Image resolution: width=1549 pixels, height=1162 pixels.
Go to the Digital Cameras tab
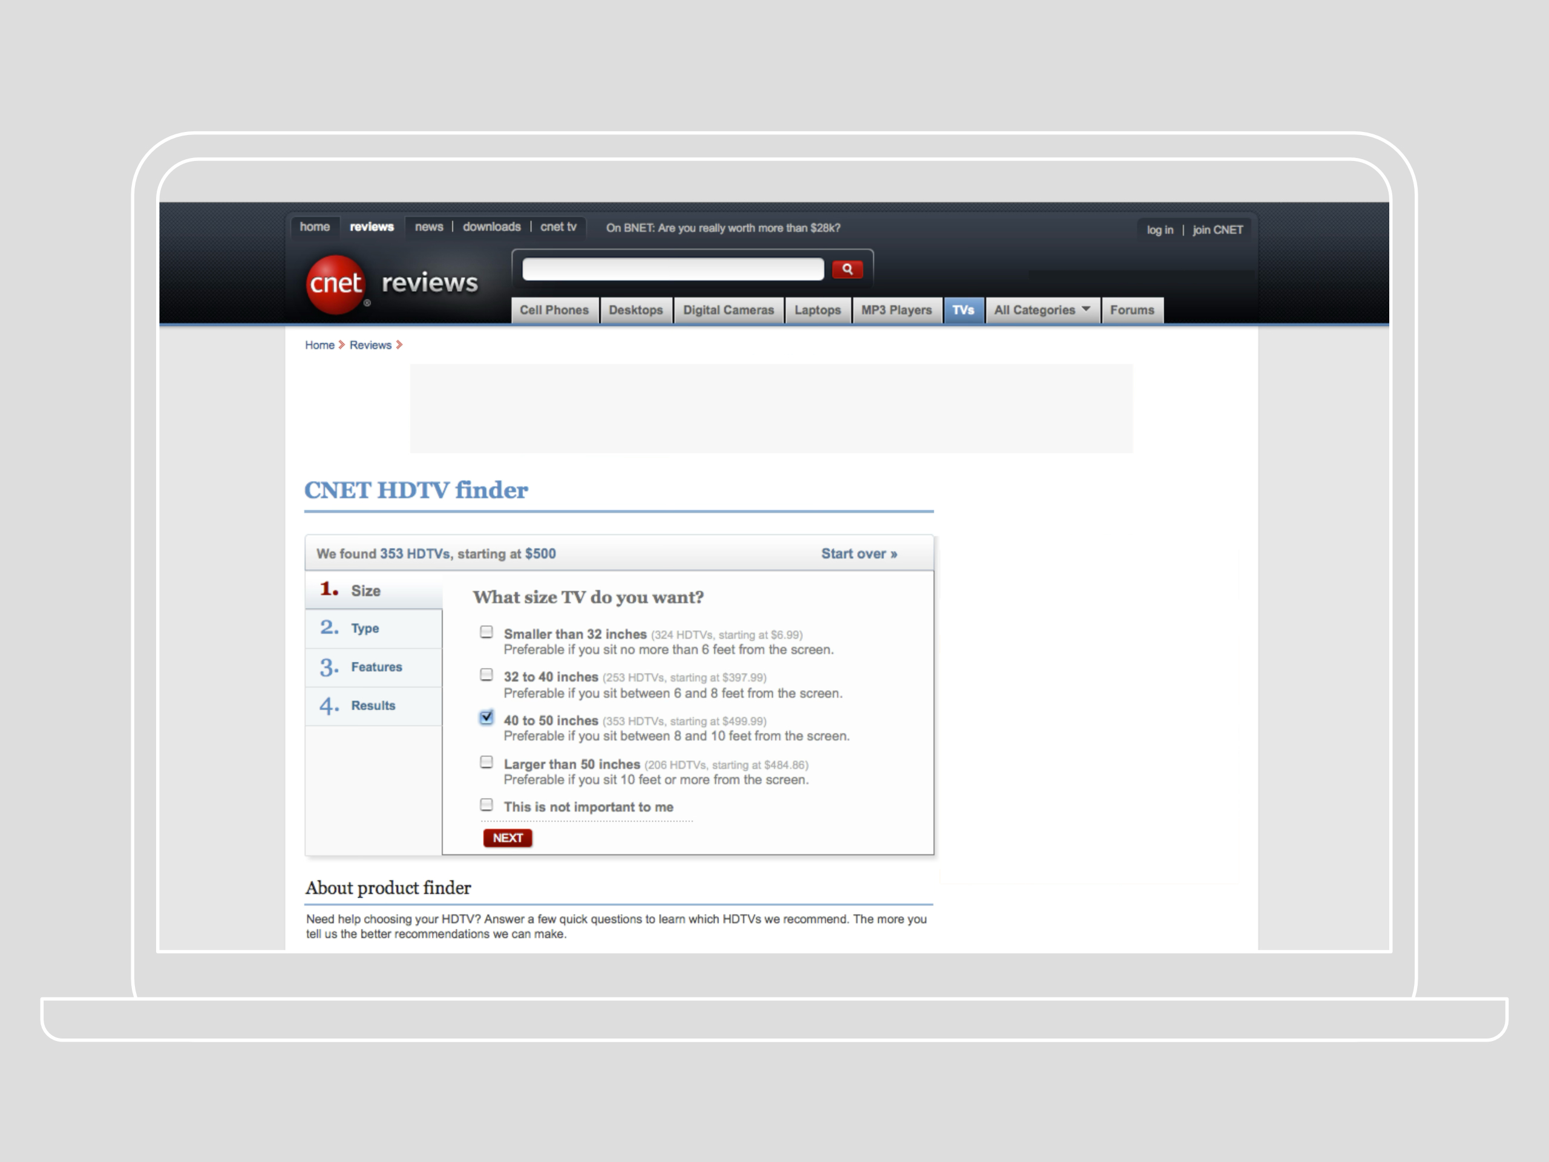729,310
